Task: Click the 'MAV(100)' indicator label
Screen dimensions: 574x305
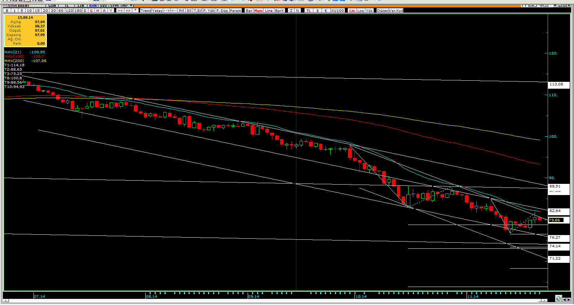Action: 14,56
